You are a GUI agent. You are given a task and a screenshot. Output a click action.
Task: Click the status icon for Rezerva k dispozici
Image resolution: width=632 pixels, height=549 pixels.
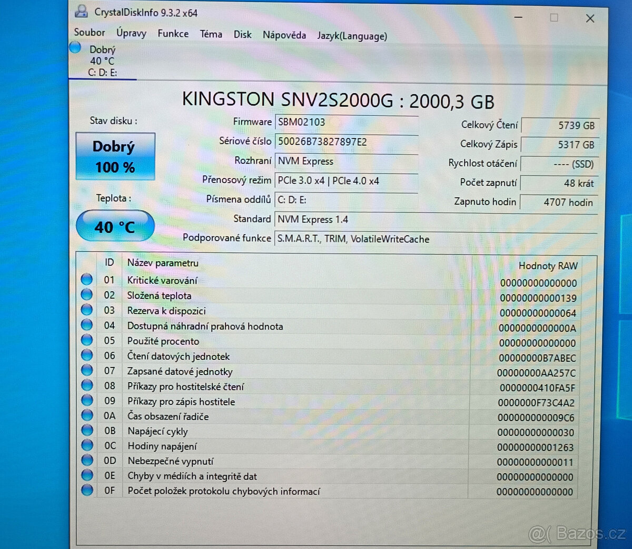(x=87, y=310)
